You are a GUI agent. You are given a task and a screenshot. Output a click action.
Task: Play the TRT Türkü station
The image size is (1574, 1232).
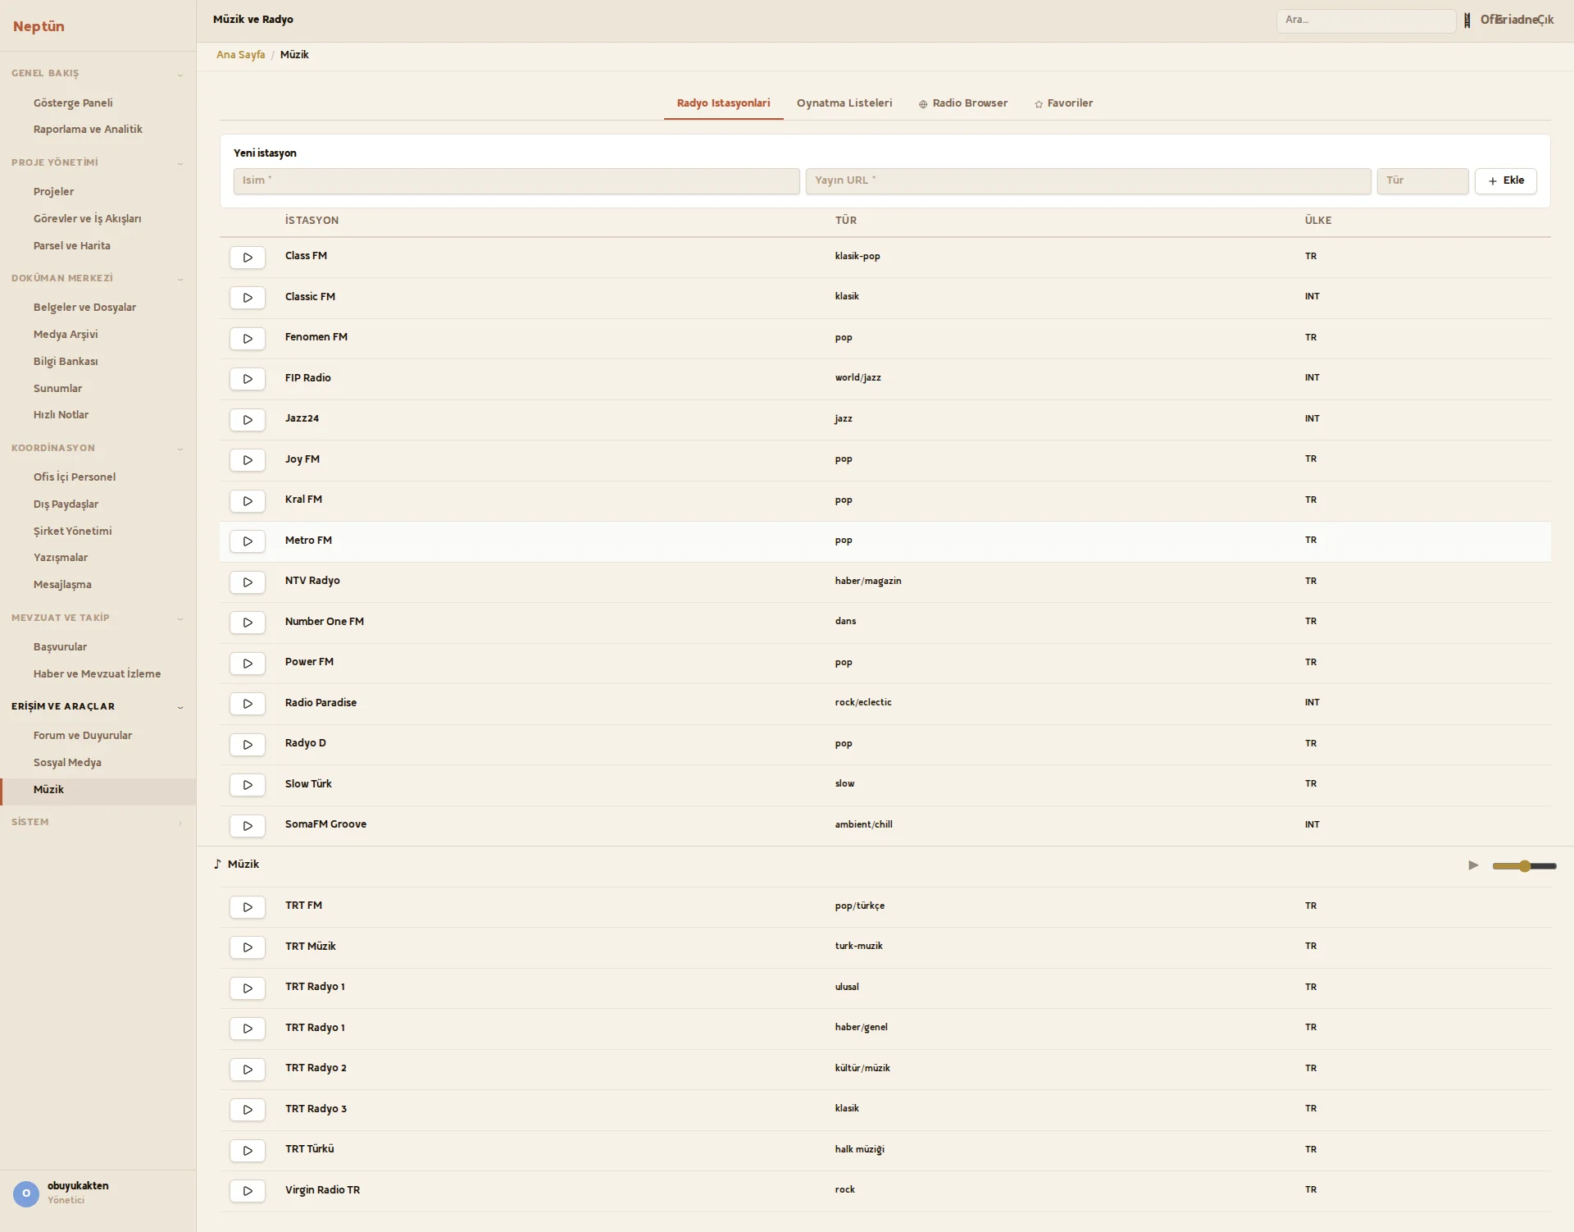coord(248,1151)
